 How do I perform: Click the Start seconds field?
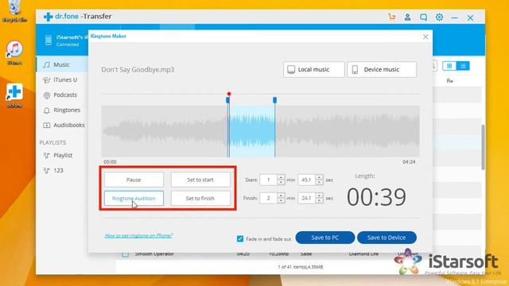pos(307,180)
